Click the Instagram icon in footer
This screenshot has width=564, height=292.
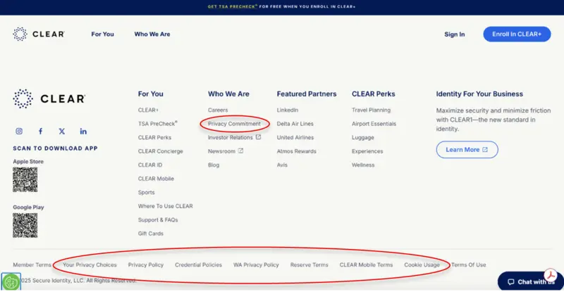click(x=19, y=132)
